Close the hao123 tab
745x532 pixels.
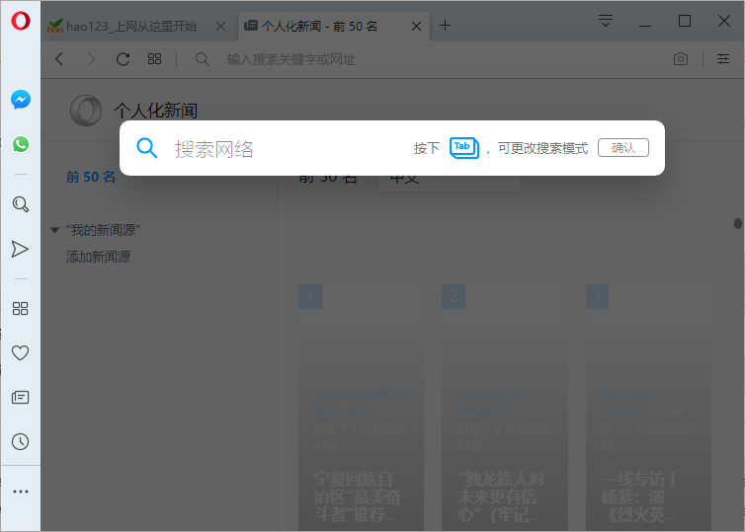pos(221,27)
